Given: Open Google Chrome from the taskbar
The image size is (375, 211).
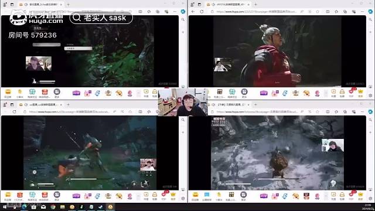Looking at the screenshot, I should point(53,207).
